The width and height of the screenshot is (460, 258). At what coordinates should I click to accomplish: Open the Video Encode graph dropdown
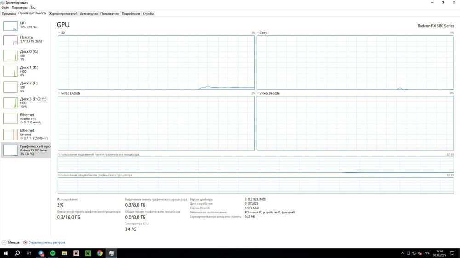click(x=59, y=93)
